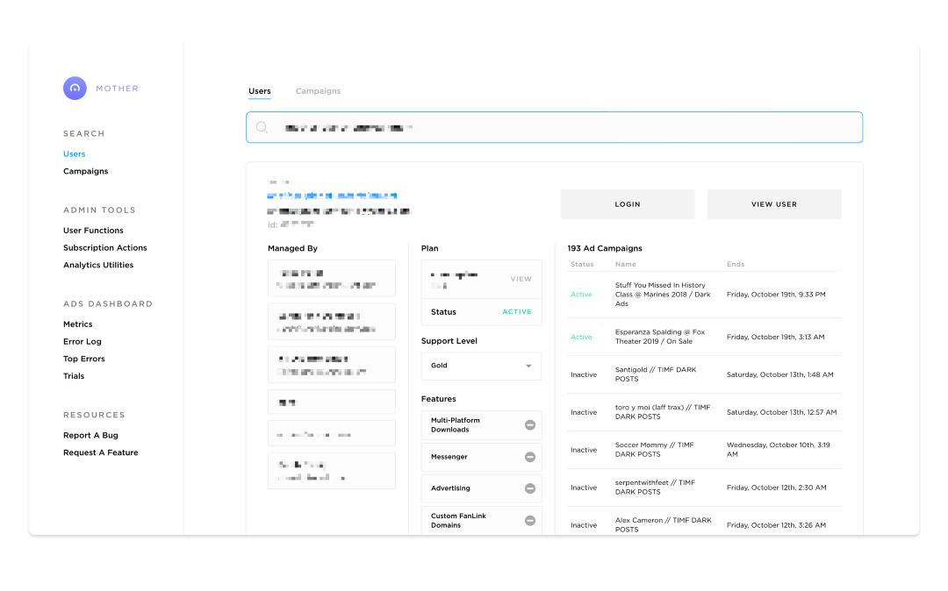Viewport: 948px width, 591px height.
Task: Open Soccer Mommy // TIMF DARK POSTS campaign
Action: coord(654,450)
